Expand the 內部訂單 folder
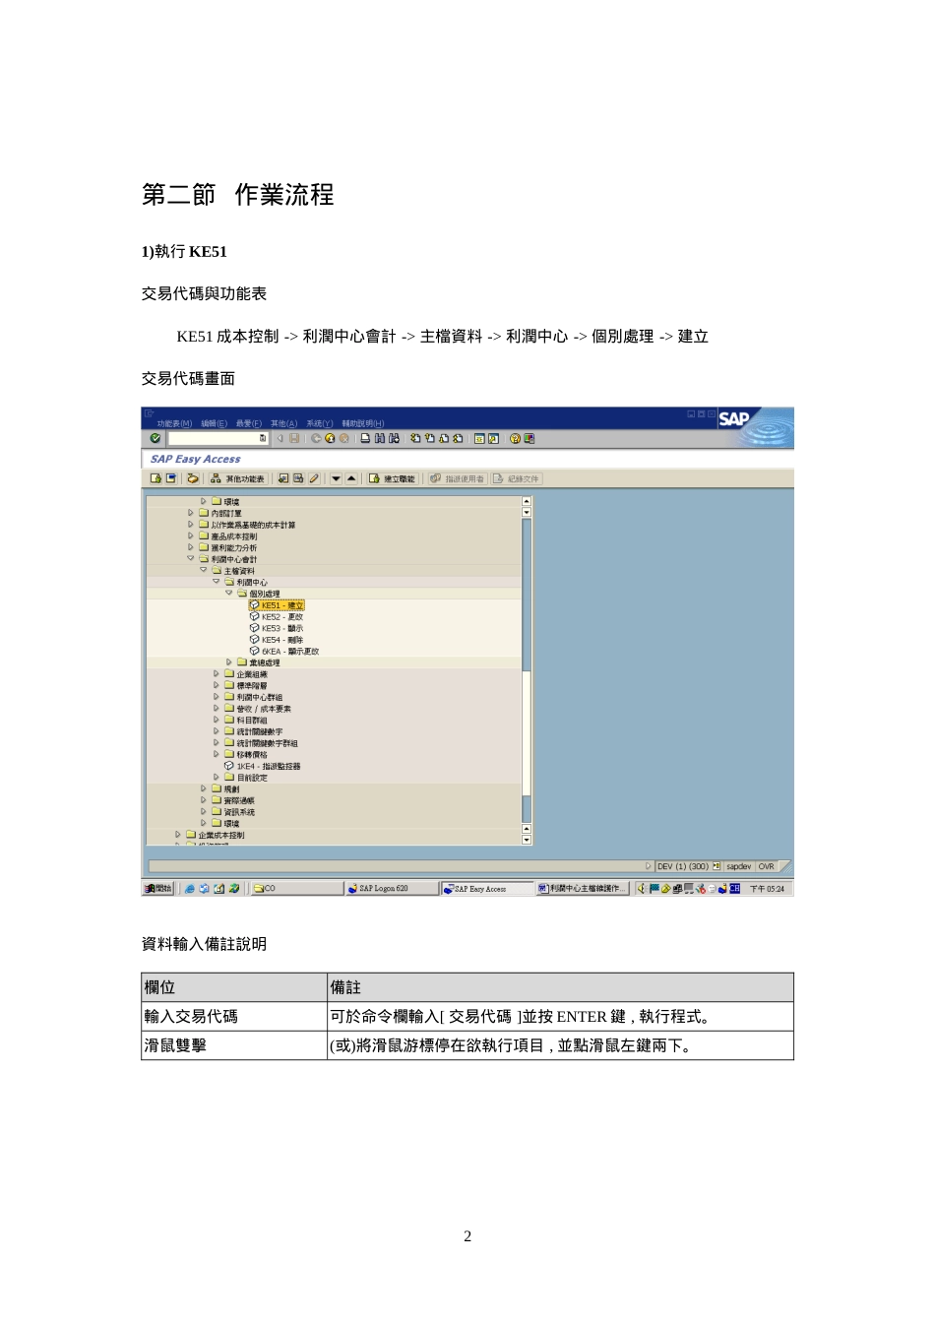The image size is (935, 1323). pyautogui.click(x=191, y=513)
